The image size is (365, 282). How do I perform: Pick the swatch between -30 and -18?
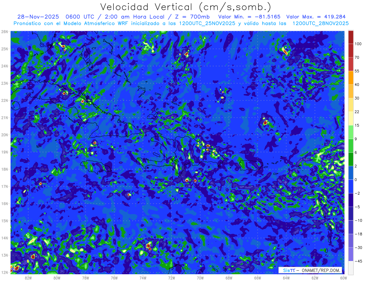click(351, 241)
